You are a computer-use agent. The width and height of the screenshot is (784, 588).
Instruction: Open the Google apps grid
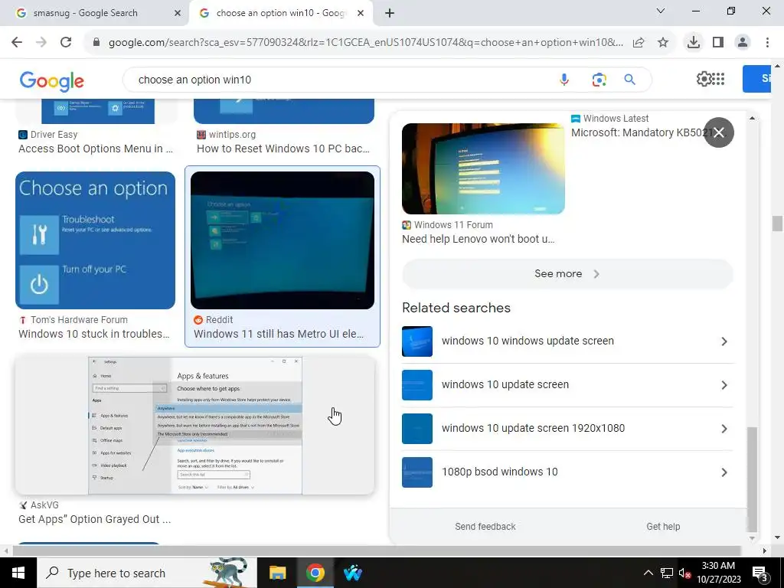[718, 79]
